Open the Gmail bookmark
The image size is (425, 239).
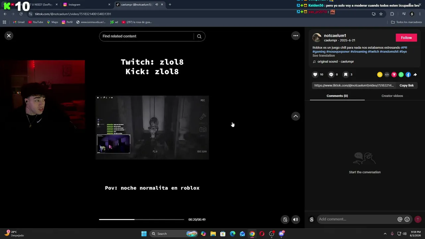[19, 22]
